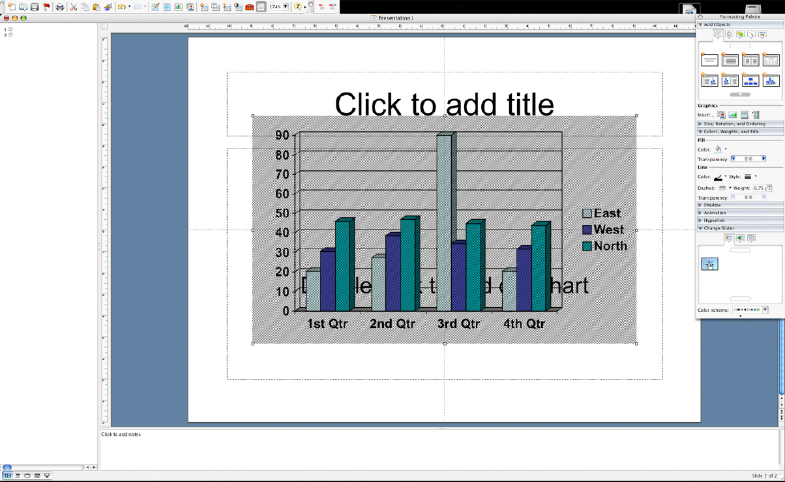Choose the Bulleted List slide layout
Viewport: 785px width, 482px height.
pos(730,60)
